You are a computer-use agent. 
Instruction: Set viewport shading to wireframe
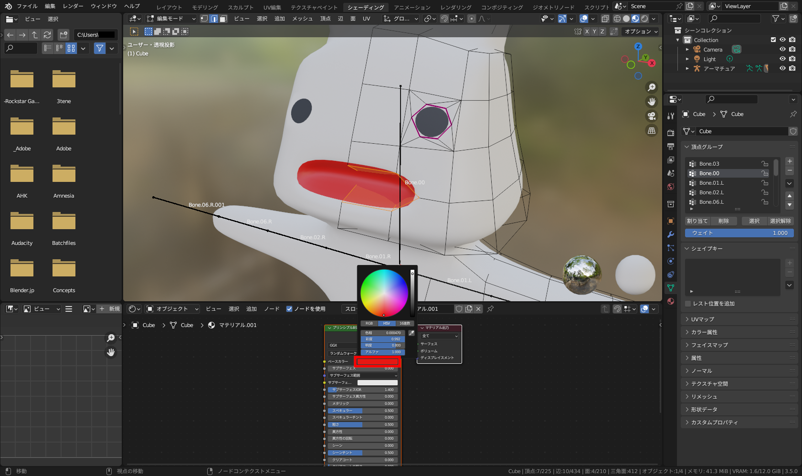[x=617, y=19]
